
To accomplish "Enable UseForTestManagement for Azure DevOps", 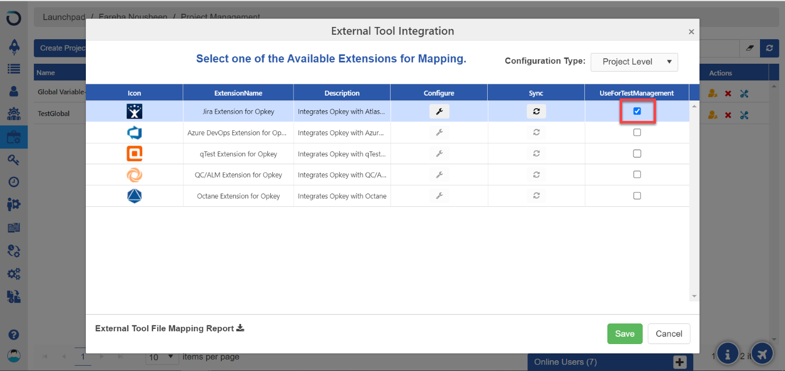I will 637,132.
